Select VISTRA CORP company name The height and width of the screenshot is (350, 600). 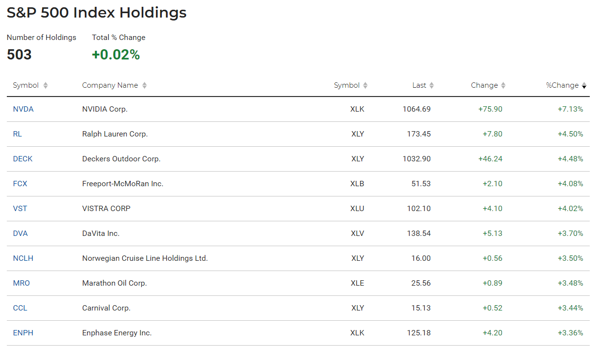106,209
